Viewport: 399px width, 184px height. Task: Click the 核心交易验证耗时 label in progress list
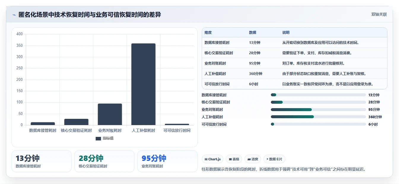216,102
